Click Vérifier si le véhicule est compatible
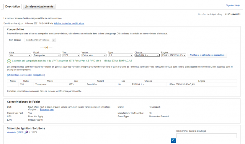 [207, 55]
